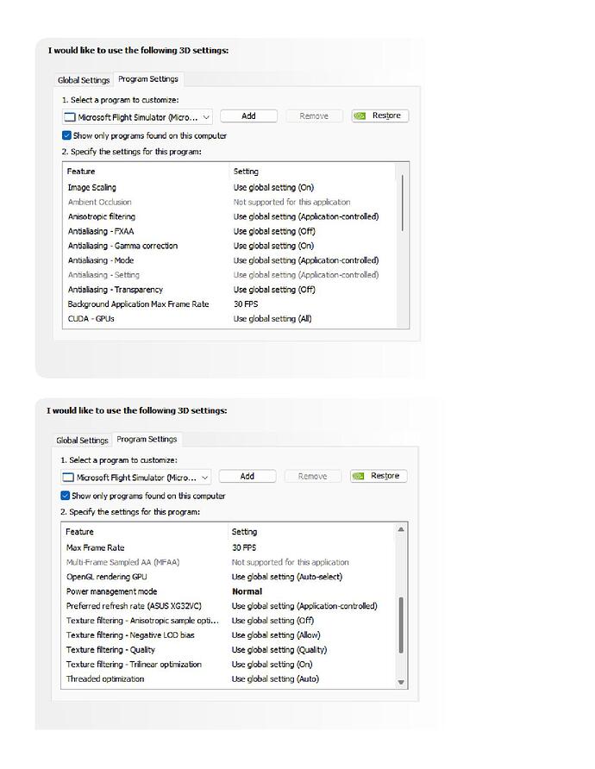The image size is (595, 769).
Task: Click 'Use global setting (Allow)' value
Action: [x=276, y=635]
